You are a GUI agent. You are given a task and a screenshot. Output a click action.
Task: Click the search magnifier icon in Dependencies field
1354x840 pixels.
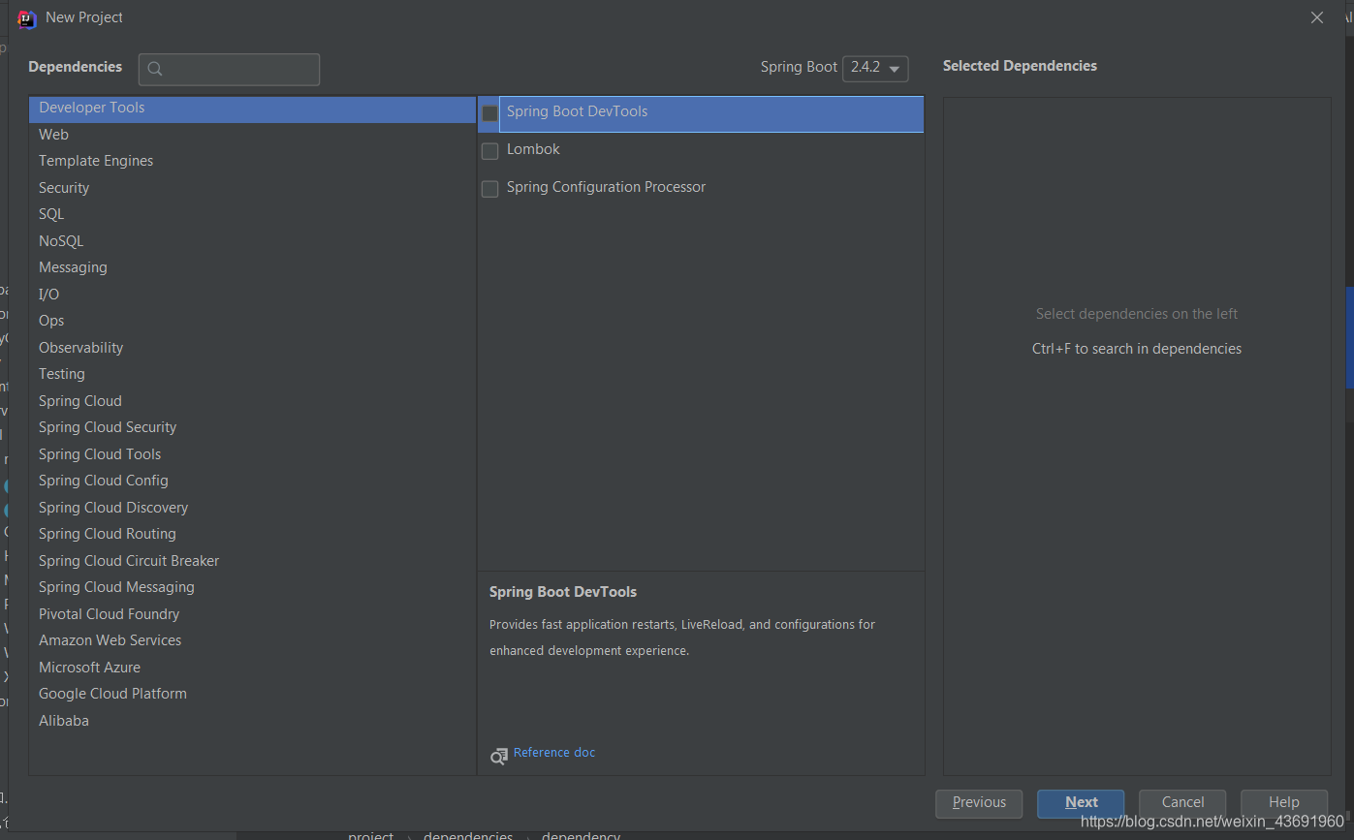(155, 70)
